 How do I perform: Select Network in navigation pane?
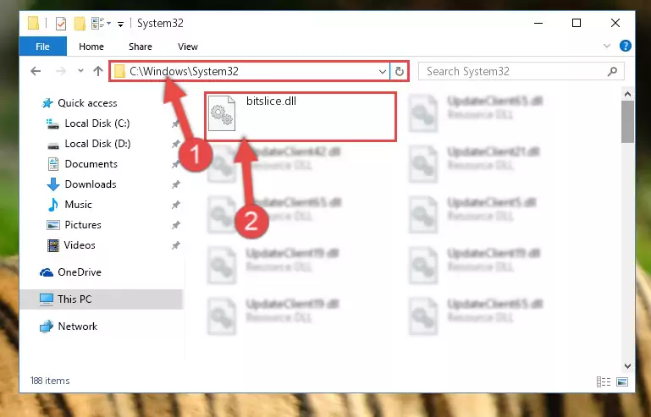69,326
